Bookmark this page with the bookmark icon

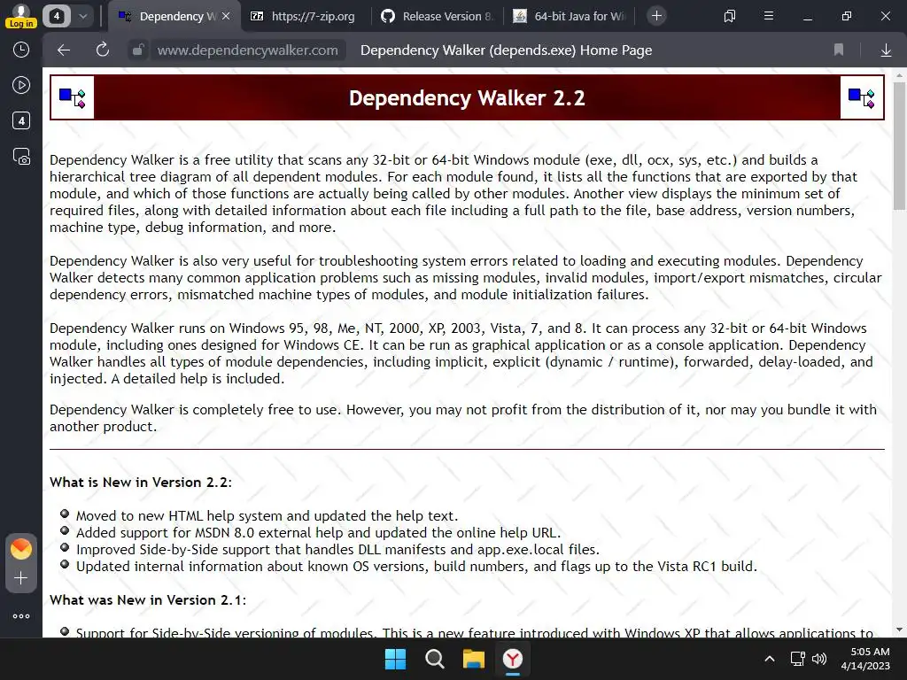(x=839, y=50)
